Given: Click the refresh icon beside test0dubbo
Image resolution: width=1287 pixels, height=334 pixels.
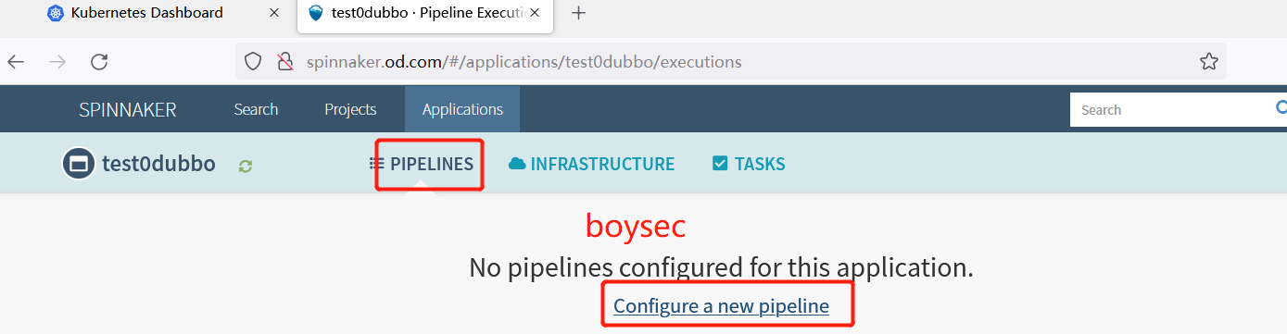Looking at the screenshot, I should coord(246,166).
